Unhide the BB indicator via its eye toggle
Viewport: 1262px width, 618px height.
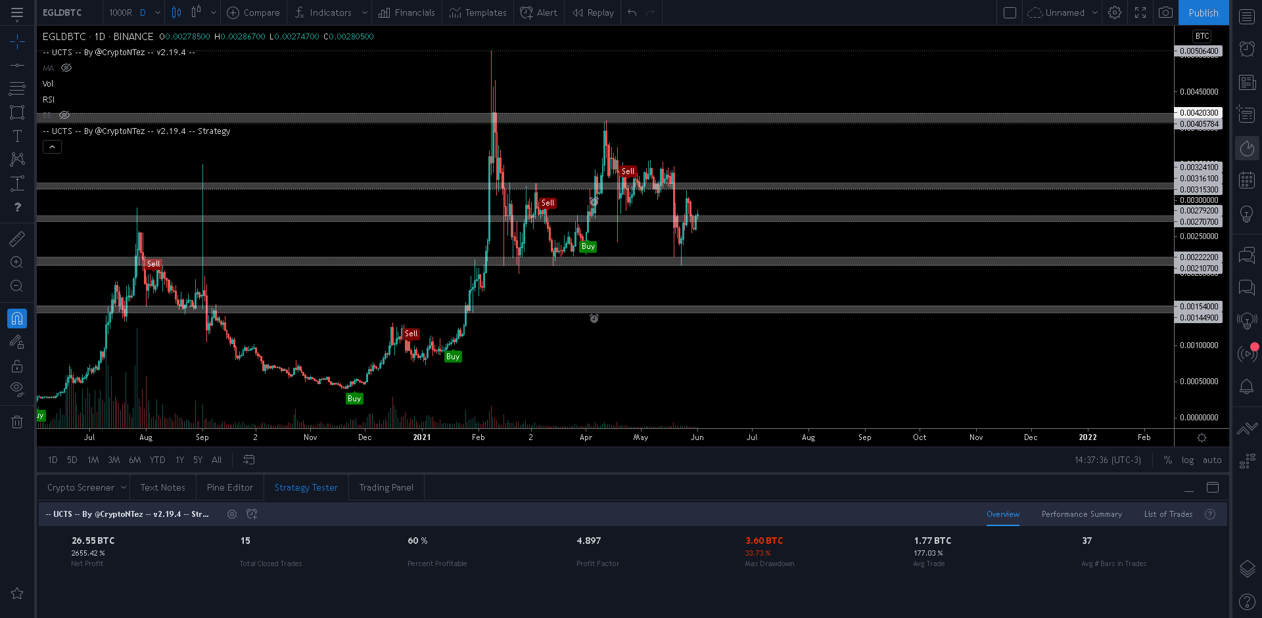tap(64, 115)
